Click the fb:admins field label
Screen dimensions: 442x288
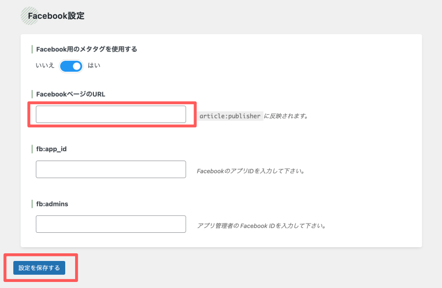coord(52,204)
